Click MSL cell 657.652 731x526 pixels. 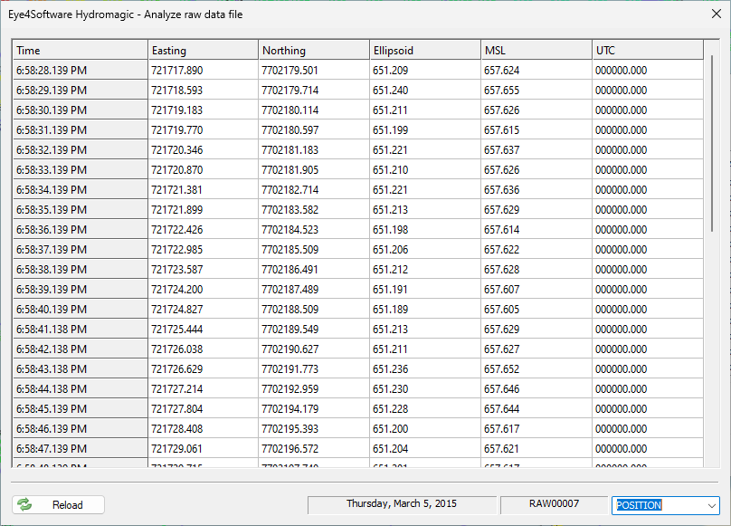tap(536, 368)
